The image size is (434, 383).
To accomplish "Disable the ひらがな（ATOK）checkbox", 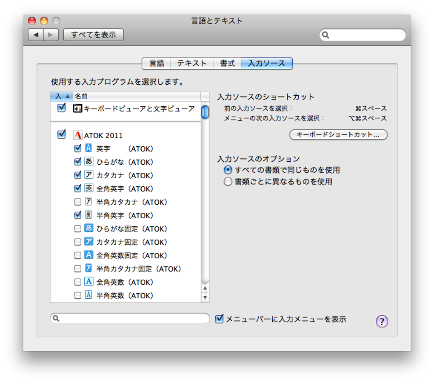I will pyautogui.click(x=77, y=162).
